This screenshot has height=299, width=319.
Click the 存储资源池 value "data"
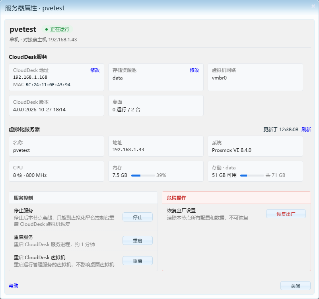[118, 78]
